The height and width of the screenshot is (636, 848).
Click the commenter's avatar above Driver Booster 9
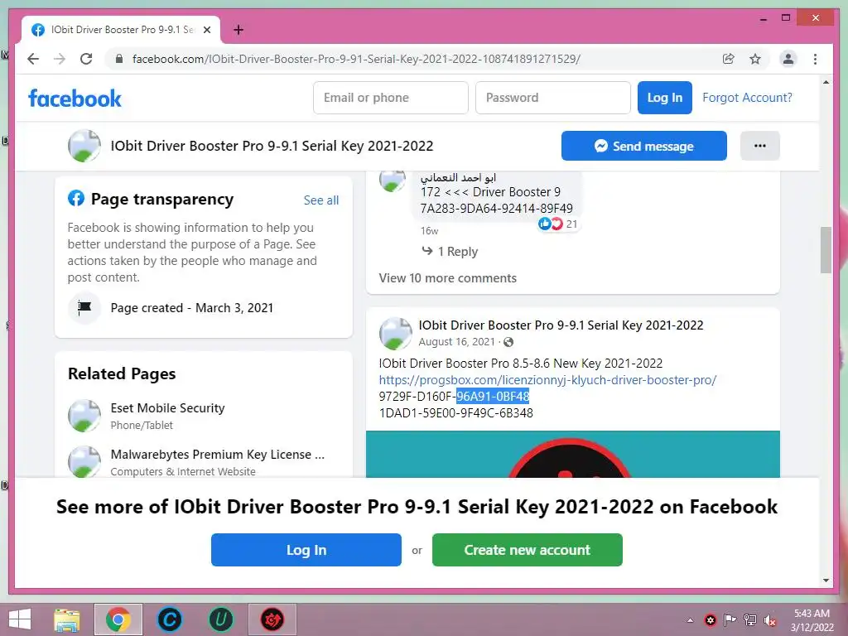coord(393,181)
